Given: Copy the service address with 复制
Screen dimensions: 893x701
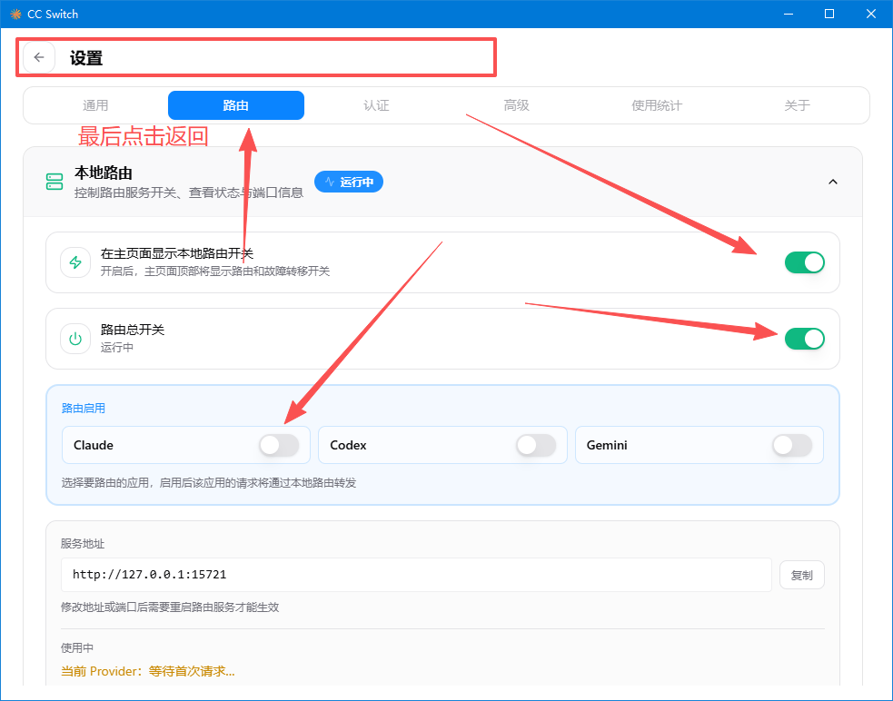Looking at the screenshot, I should [801, 575].
